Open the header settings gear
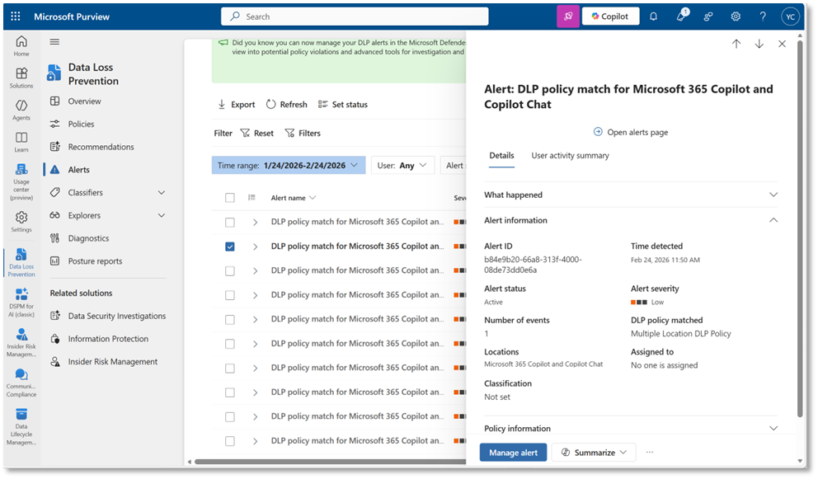Image resolution: width=818 pixels, height=479 pixels. [x=736, y=16]
